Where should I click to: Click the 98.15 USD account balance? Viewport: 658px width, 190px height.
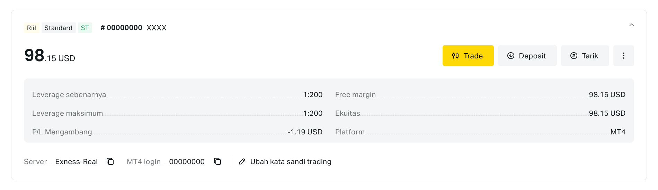(50, 56)
